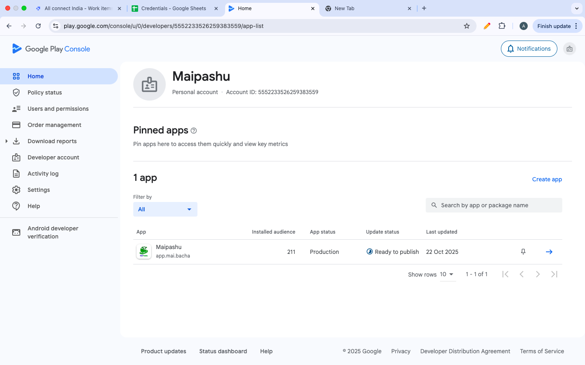Viewport: 585px width, 365px height.
Task: Open the browser Extensions puzzle icon
Action: [502, 26]
